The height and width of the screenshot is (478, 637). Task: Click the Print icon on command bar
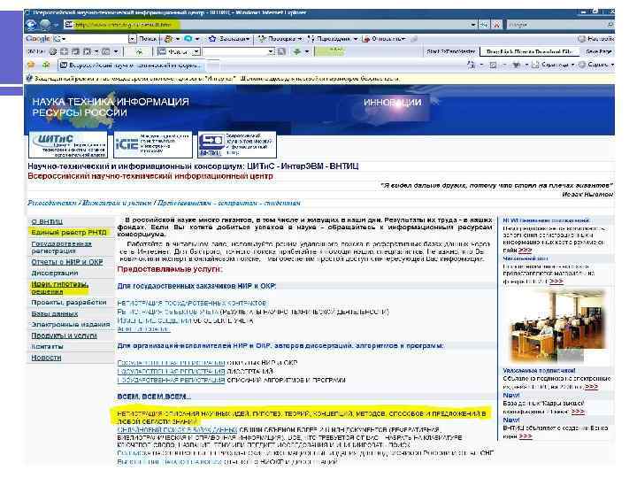pyautogui.click(x=517, y=65)
